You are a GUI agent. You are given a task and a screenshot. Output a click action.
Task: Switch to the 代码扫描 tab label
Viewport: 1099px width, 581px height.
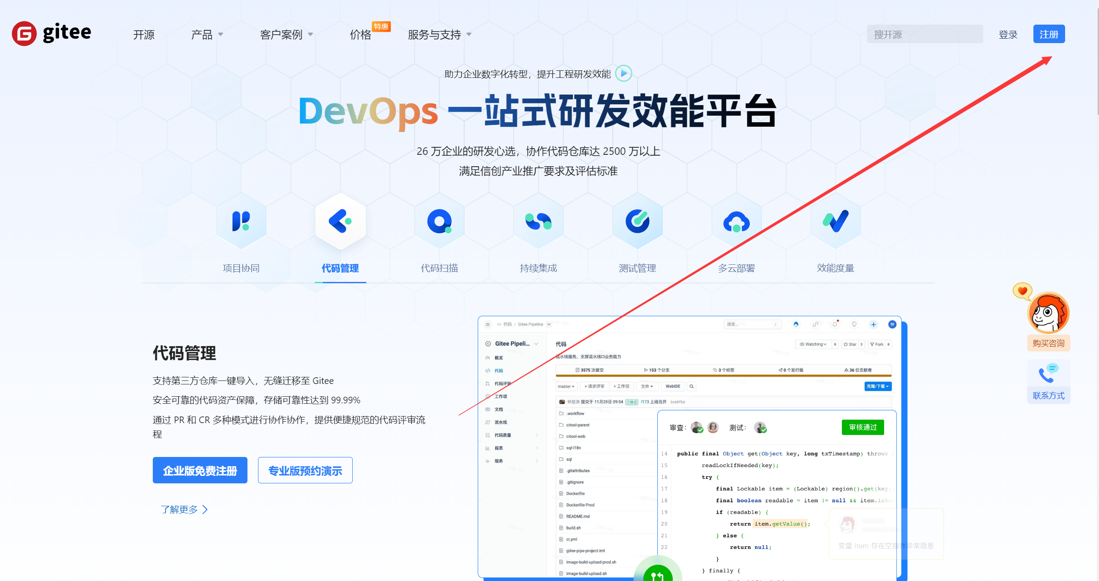point(439,268)
